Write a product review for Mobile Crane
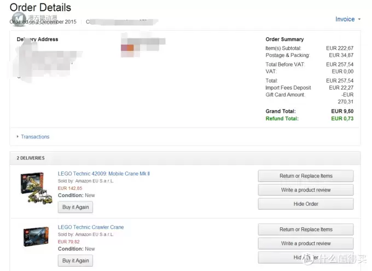 click(306, 190)
